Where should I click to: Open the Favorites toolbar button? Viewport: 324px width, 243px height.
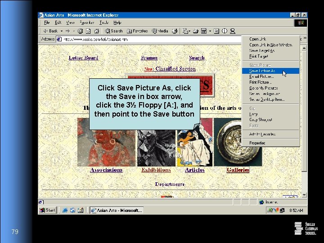pos(137,31)
